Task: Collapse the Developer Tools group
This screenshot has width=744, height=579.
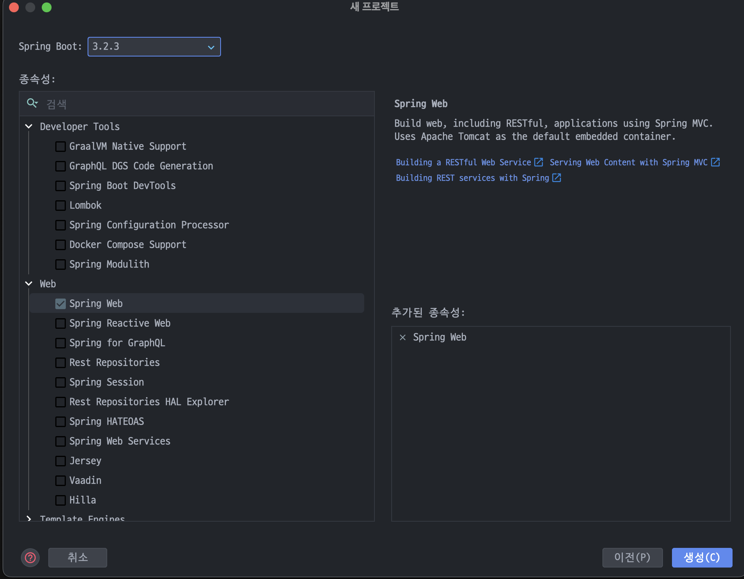Action: click(29, 127)
